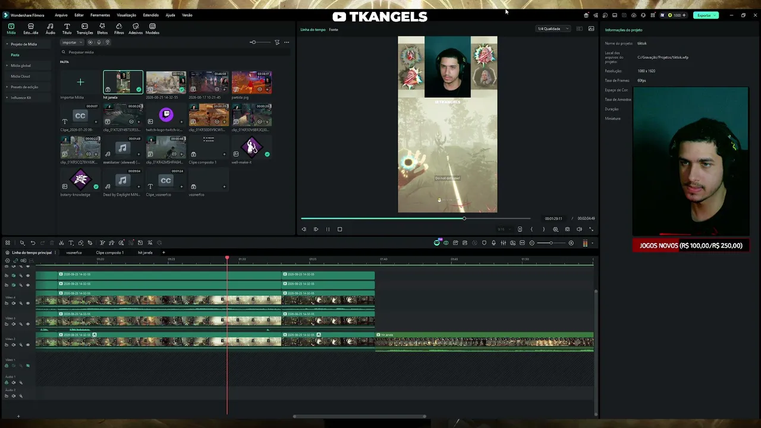Open the Modelos panel

(x=152, y=29)
